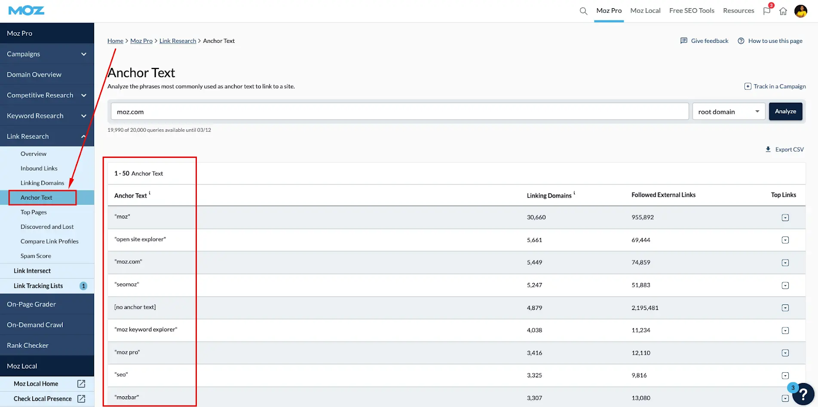Image resolution: width=818 pixels, height=407 pixels.
Task: Collapse the Link Research sidebar section
Action: tap(84, 136)
